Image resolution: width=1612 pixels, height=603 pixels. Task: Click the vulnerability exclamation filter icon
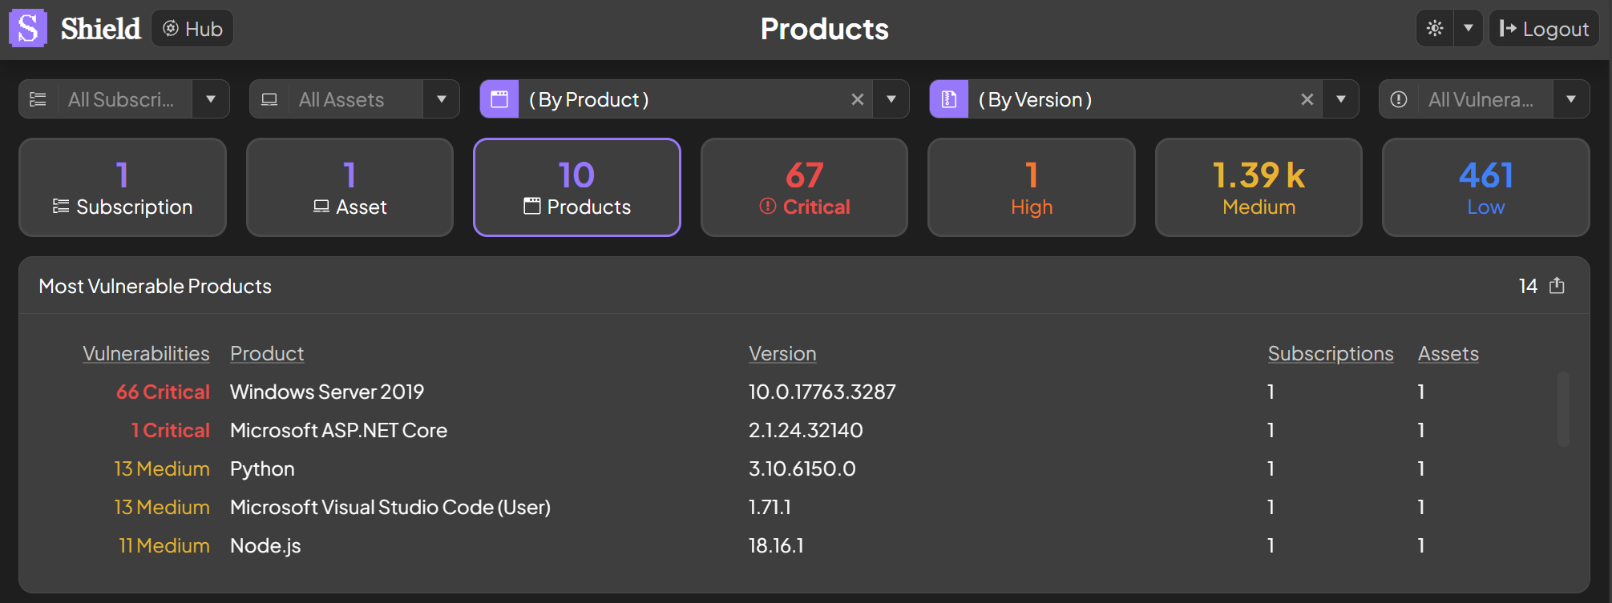click(1399, 99)
